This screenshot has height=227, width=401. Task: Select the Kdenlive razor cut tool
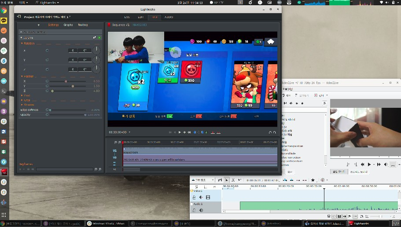[233, 180]
